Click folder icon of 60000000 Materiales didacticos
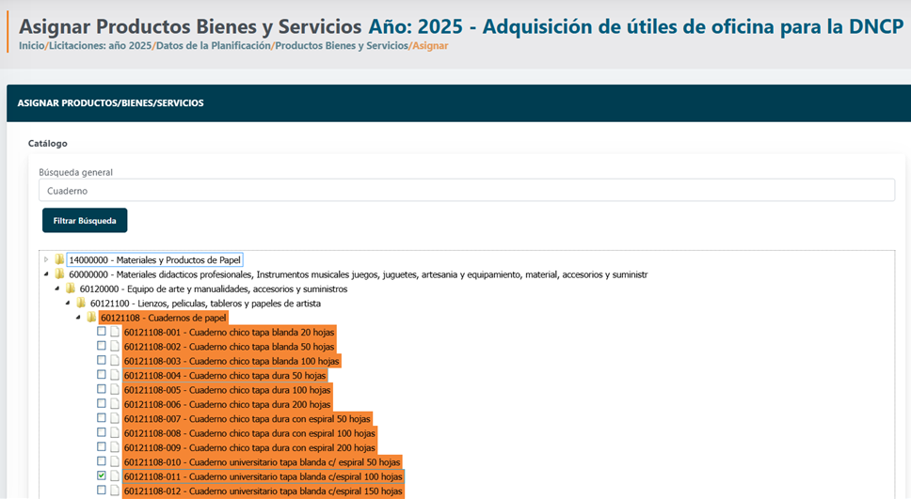The width and height of the screenshot is (911, 499). click(59, 274)
